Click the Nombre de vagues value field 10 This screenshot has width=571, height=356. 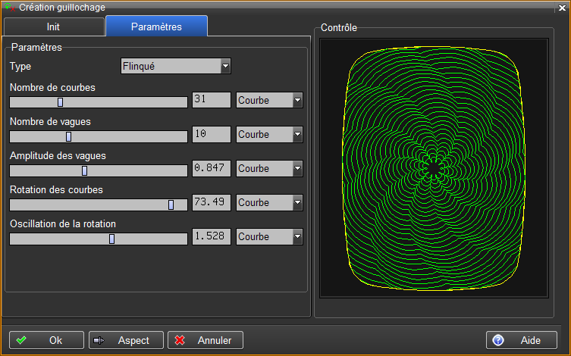[x=212, y=134]
